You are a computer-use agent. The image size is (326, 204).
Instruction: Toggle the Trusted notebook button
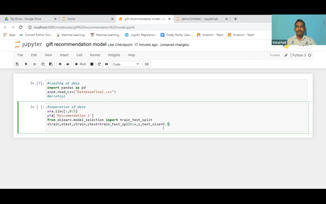[274, 55]
